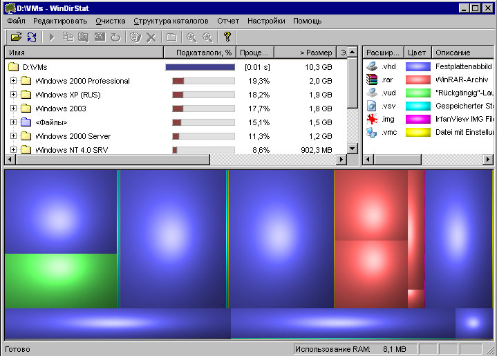
Task: Click the directory list scroll-up arrow
Action: (x=352, y=53)
